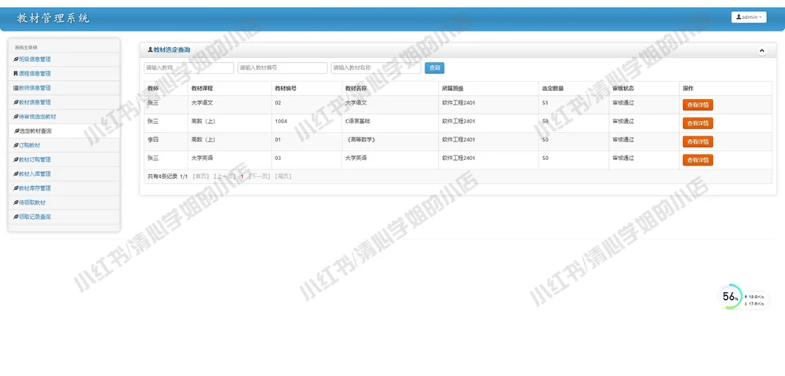Image resolution: width=785 pixels, height=376 pixels.
Task: Click the grid icon beside 教师信息管理
Action: [16, 88]
